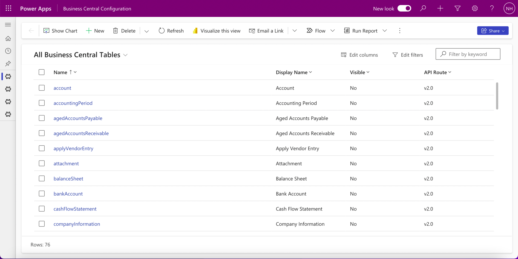The image size is (518, 259).
Task: Open Recent items clock icon
Action: point(8,51)
